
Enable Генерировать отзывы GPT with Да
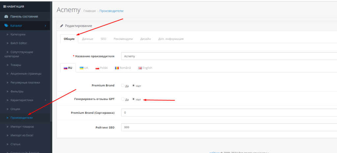(123, 99)
